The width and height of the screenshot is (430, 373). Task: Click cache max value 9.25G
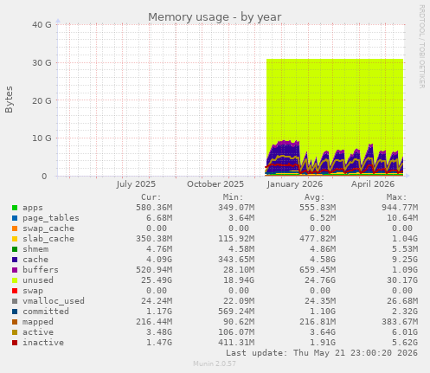(x=405, y=260)
